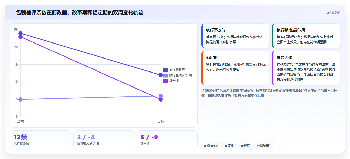Click the 执行整改前 data point at 当前 (24)
The height and width of the screenshot is (159, 350).
point(20,33)
